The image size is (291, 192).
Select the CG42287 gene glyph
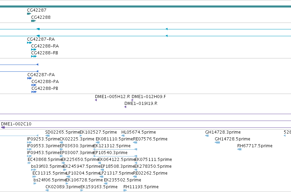coord(29,14)
